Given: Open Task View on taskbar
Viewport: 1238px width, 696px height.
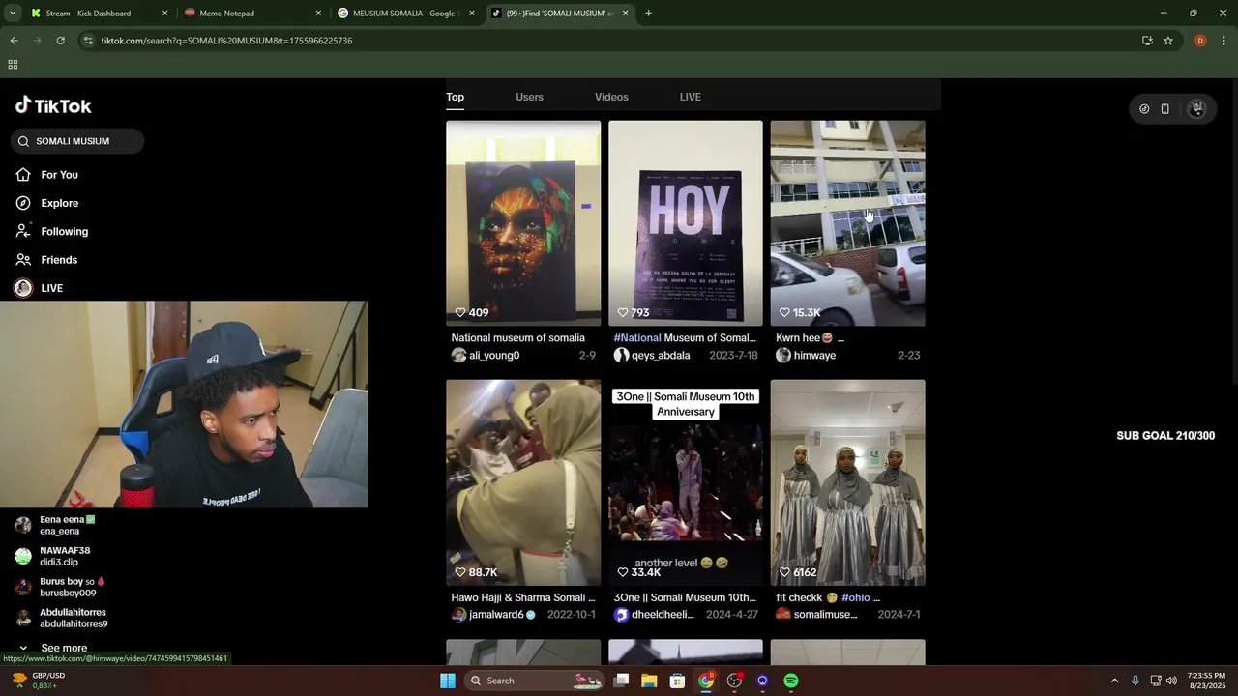Looking at the screenshot, I should pos(621,681).
